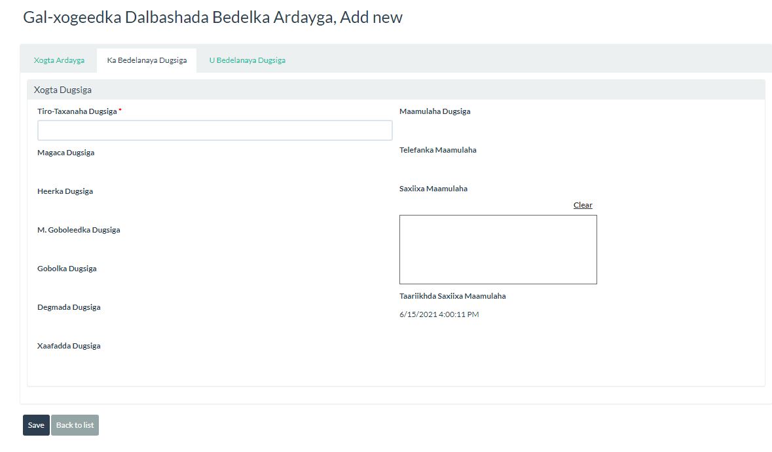Click the Taariikhda Saxiixa Maamulaha date value

point(439,314)
